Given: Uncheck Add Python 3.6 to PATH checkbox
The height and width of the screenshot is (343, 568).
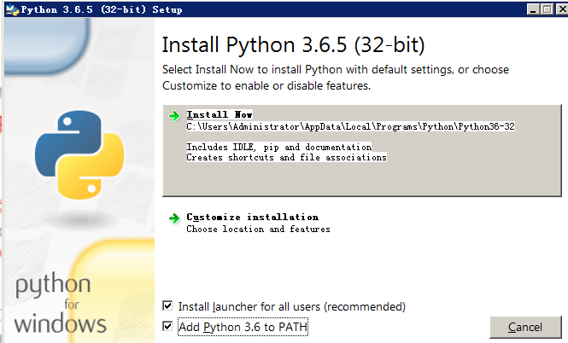Looking at the screenshot, I should [x=167, y=326].
